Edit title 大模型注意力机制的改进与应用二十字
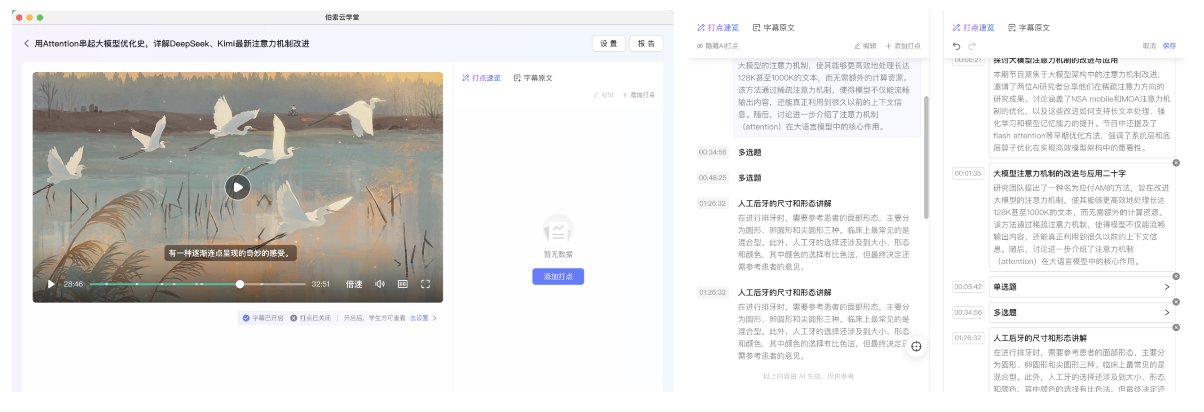The image size is (1204, 412). coord(1059,174)
